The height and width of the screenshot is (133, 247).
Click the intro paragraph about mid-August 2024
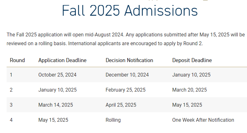click(126, 39)
